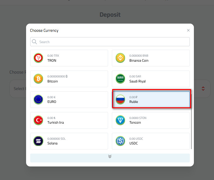Click the 0.00 TRX balance
Screen dimensions: 214x180
[x=53, y=56]
